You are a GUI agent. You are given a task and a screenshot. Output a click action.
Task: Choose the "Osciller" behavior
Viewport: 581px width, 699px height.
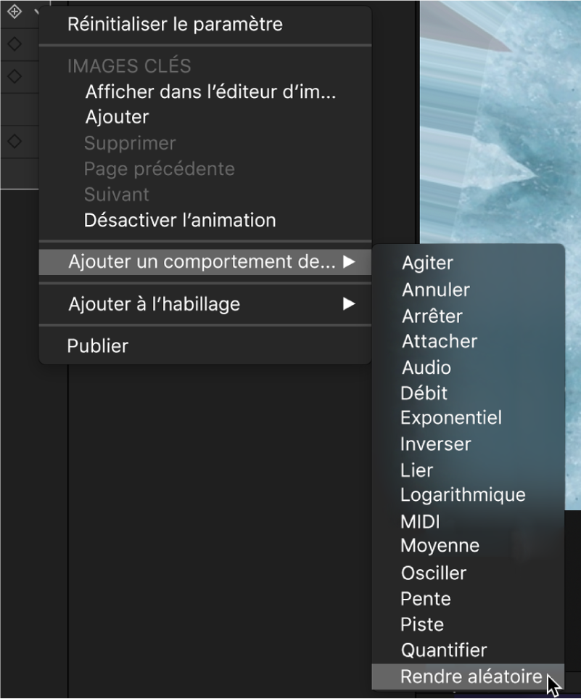point(433,573)
